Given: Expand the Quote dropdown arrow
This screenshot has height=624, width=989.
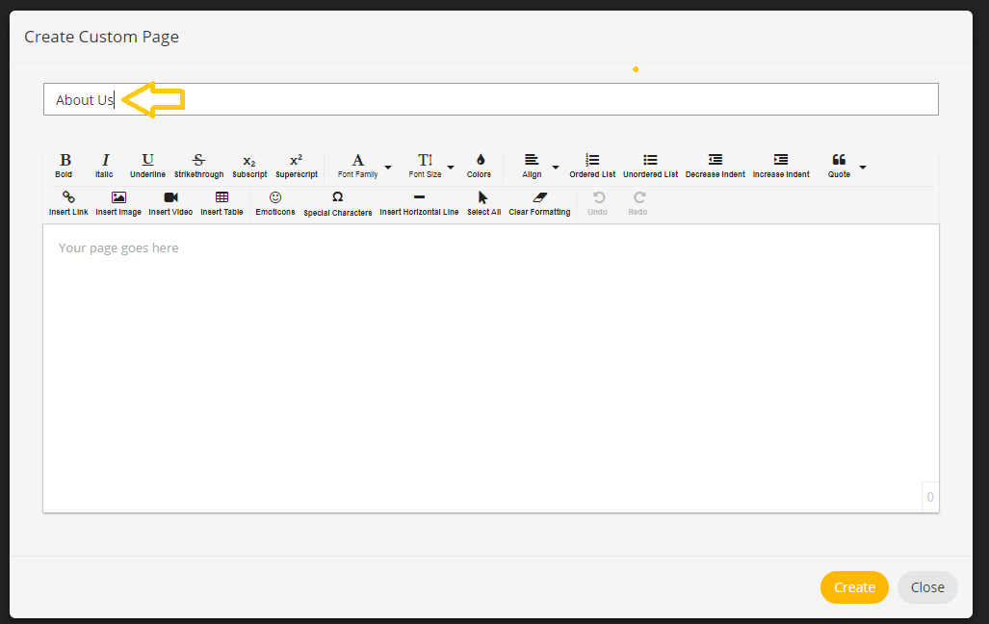Looking at the screenshot, I should (x=863, y=168).
